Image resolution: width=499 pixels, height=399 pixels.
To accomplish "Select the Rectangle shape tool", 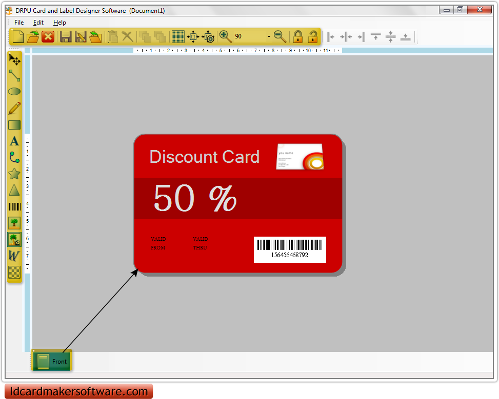I will [x=14, y=124].
